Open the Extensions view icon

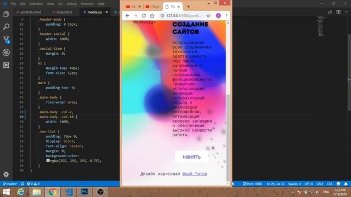6,65
